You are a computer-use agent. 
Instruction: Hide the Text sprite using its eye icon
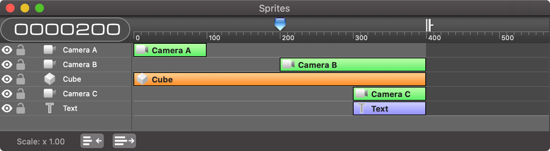[7, 108]
